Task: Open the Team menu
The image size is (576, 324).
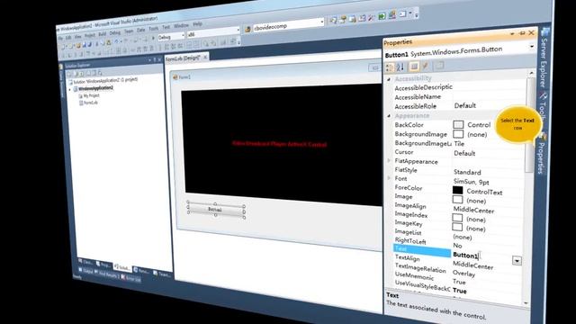Action: (128, 31)
